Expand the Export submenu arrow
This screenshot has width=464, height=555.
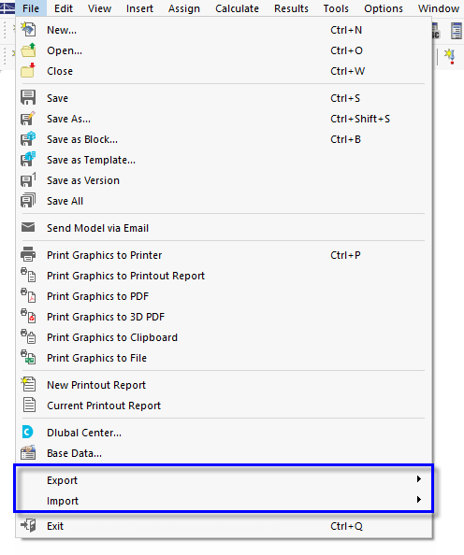419,479
